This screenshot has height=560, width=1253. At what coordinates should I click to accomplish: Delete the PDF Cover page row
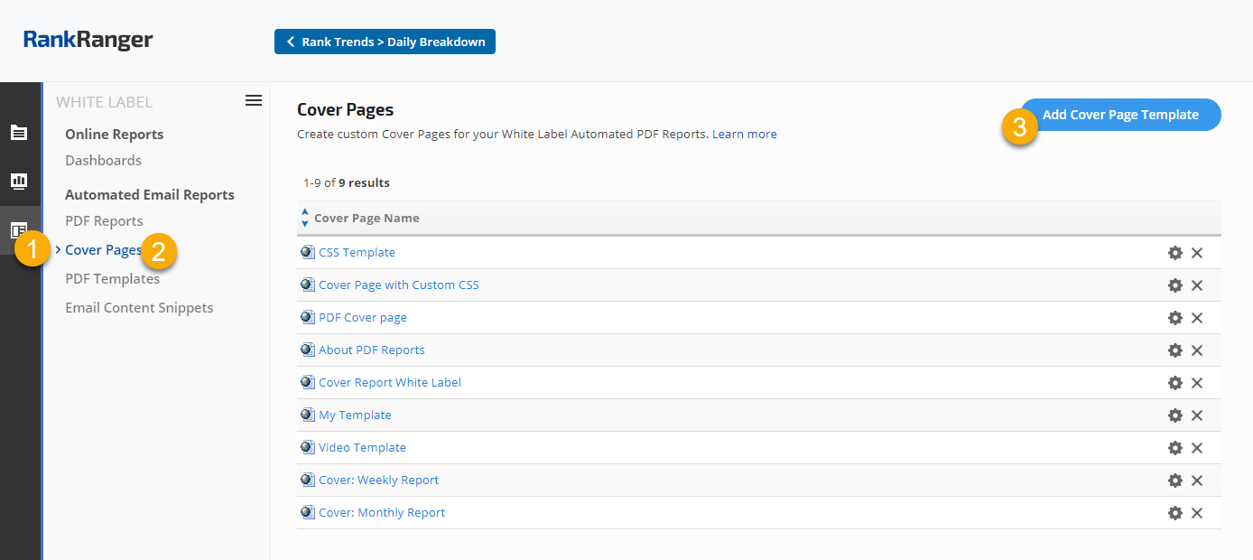(x=1197, y=318)
